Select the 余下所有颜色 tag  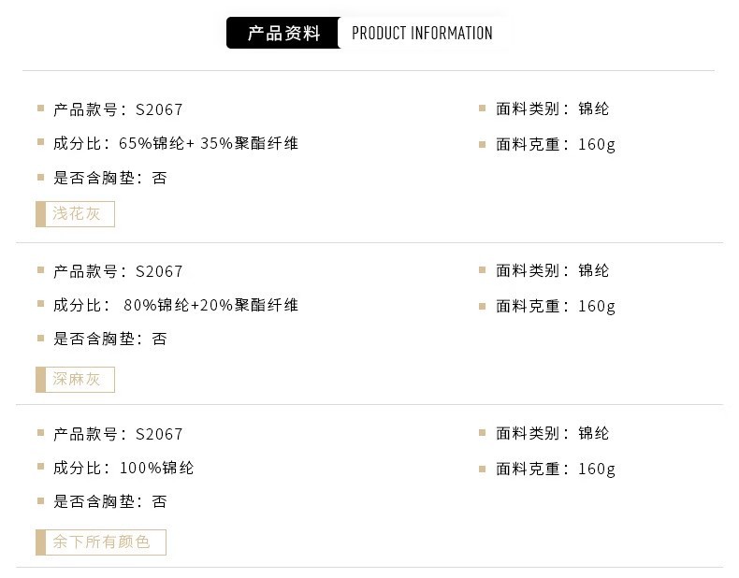coord(101,542)
